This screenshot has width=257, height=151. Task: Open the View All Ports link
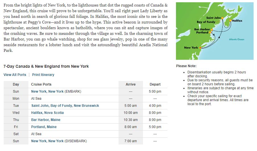[15, 75]
